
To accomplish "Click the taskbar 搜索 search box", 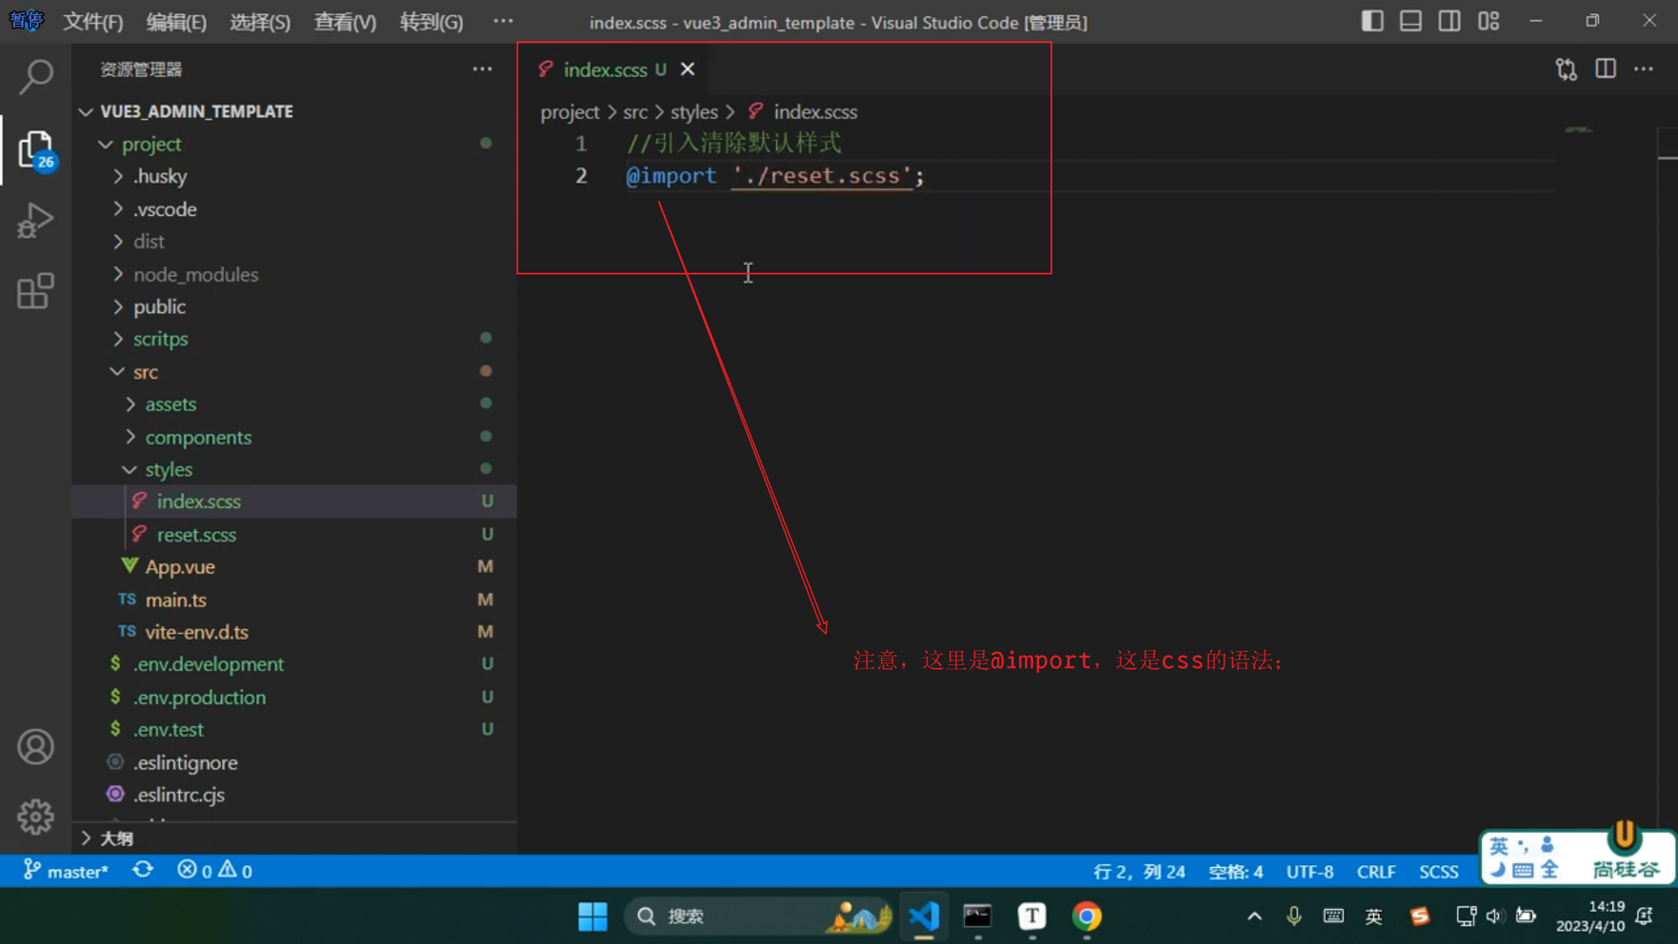I will click(x=758, y=916).
